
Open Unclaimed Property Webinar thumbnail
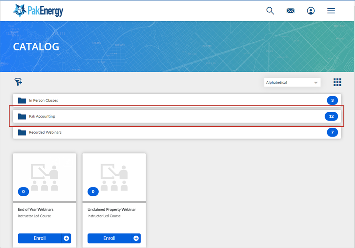[x=114, y=178]
